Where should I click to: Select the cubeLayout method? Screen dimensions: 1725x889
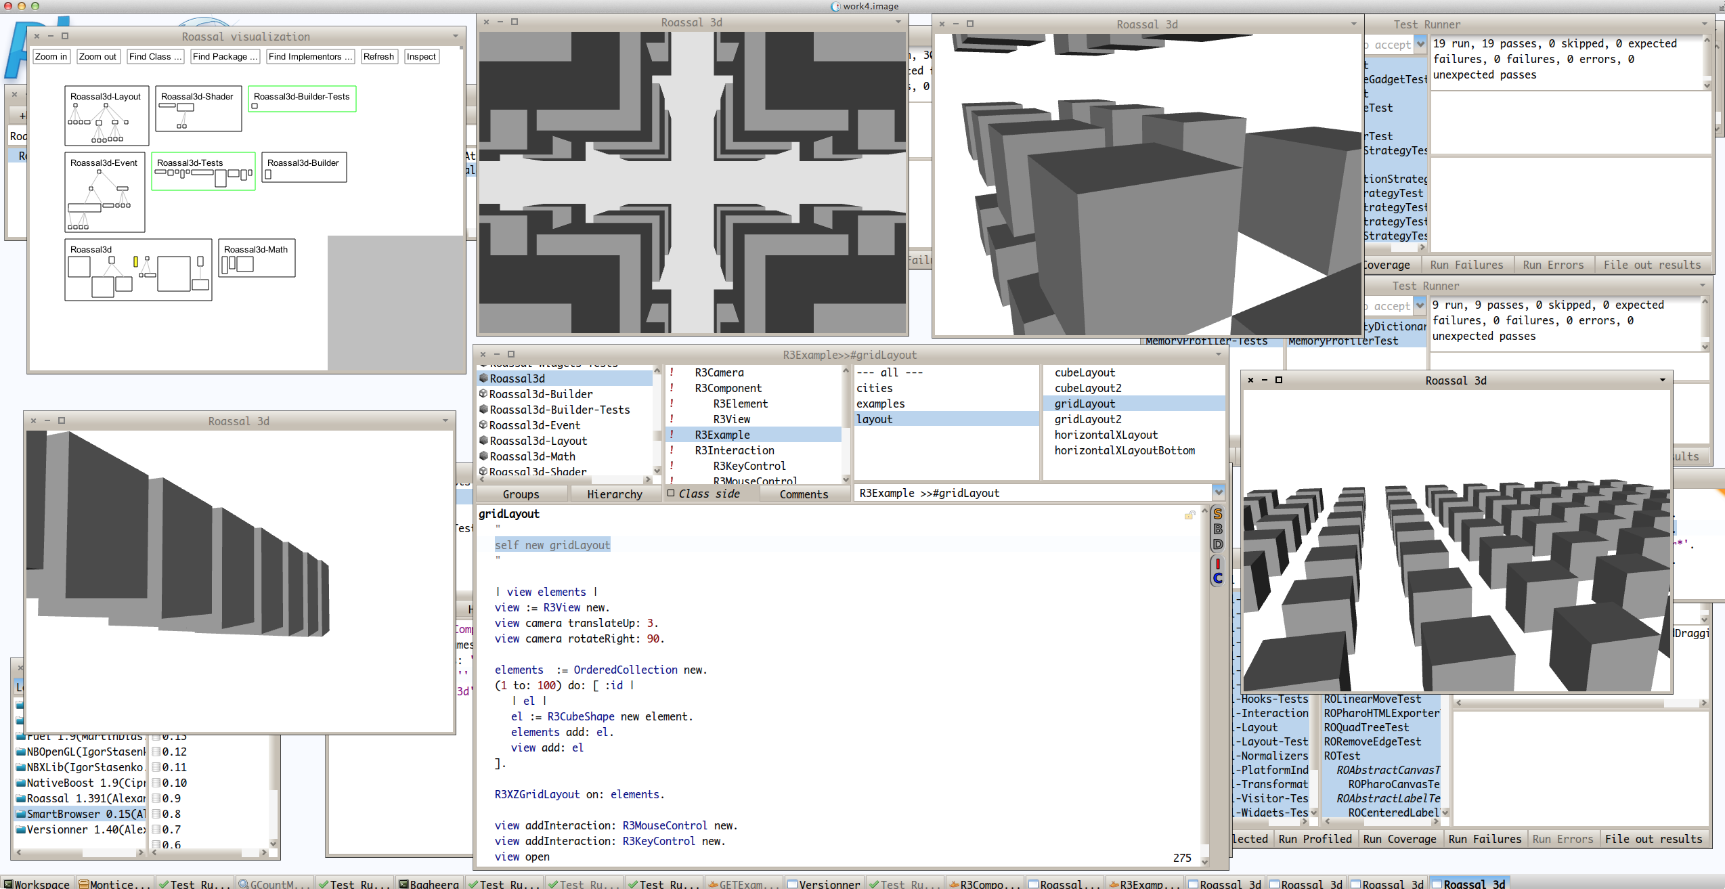[x=1134, y=372]
